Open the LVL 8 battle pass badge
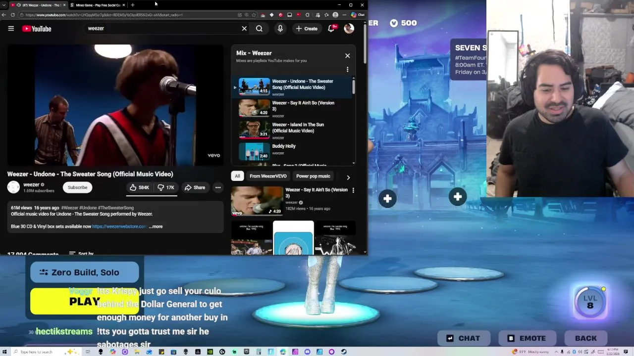 pyautogui.click(x=590, y=301)
